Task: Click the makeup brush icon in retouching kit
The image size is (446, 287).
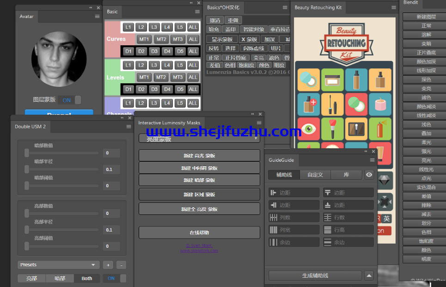Action: 332,129
